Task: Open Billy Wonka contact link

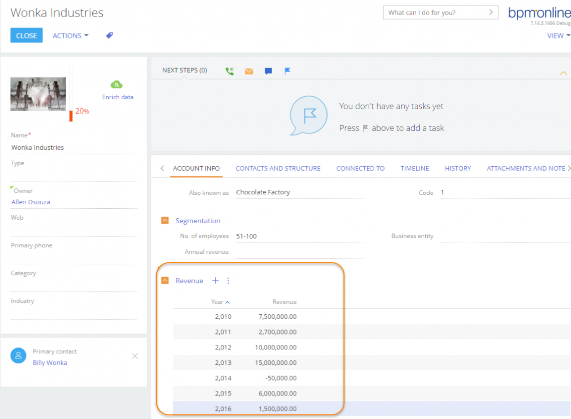Action: (x=50, y=362)
